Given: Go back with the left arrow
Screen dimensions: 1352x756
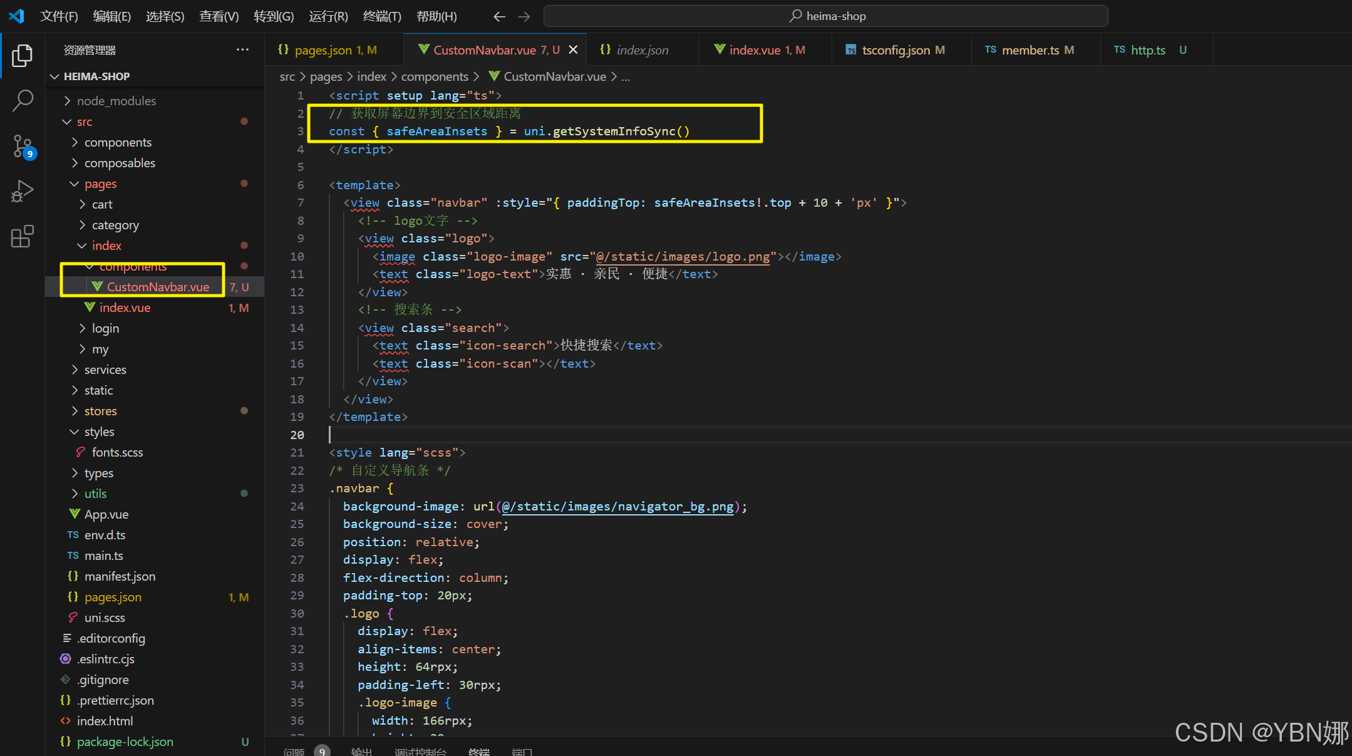Looking at the screenshot, I should click(x=498, y=16).
